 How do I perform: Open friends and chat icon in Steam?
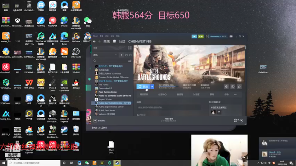(x=241, y=121)
